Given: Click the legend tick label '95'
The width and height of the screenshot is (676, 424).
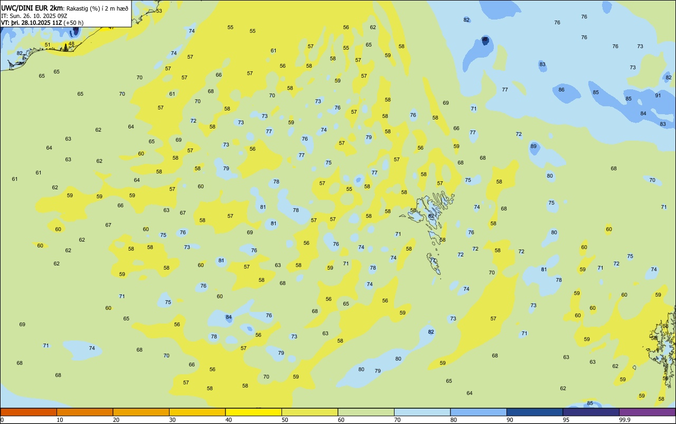Looking at the screenshot, I should [x=566, y=420].
